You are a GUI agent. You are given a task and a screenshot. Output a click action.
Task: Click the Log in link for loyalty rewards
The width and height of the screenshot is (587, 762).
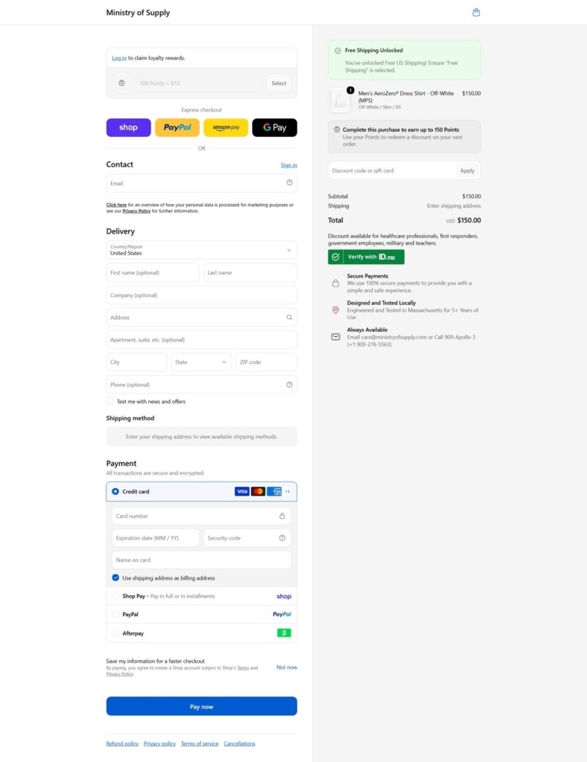[x=119, y=58]
